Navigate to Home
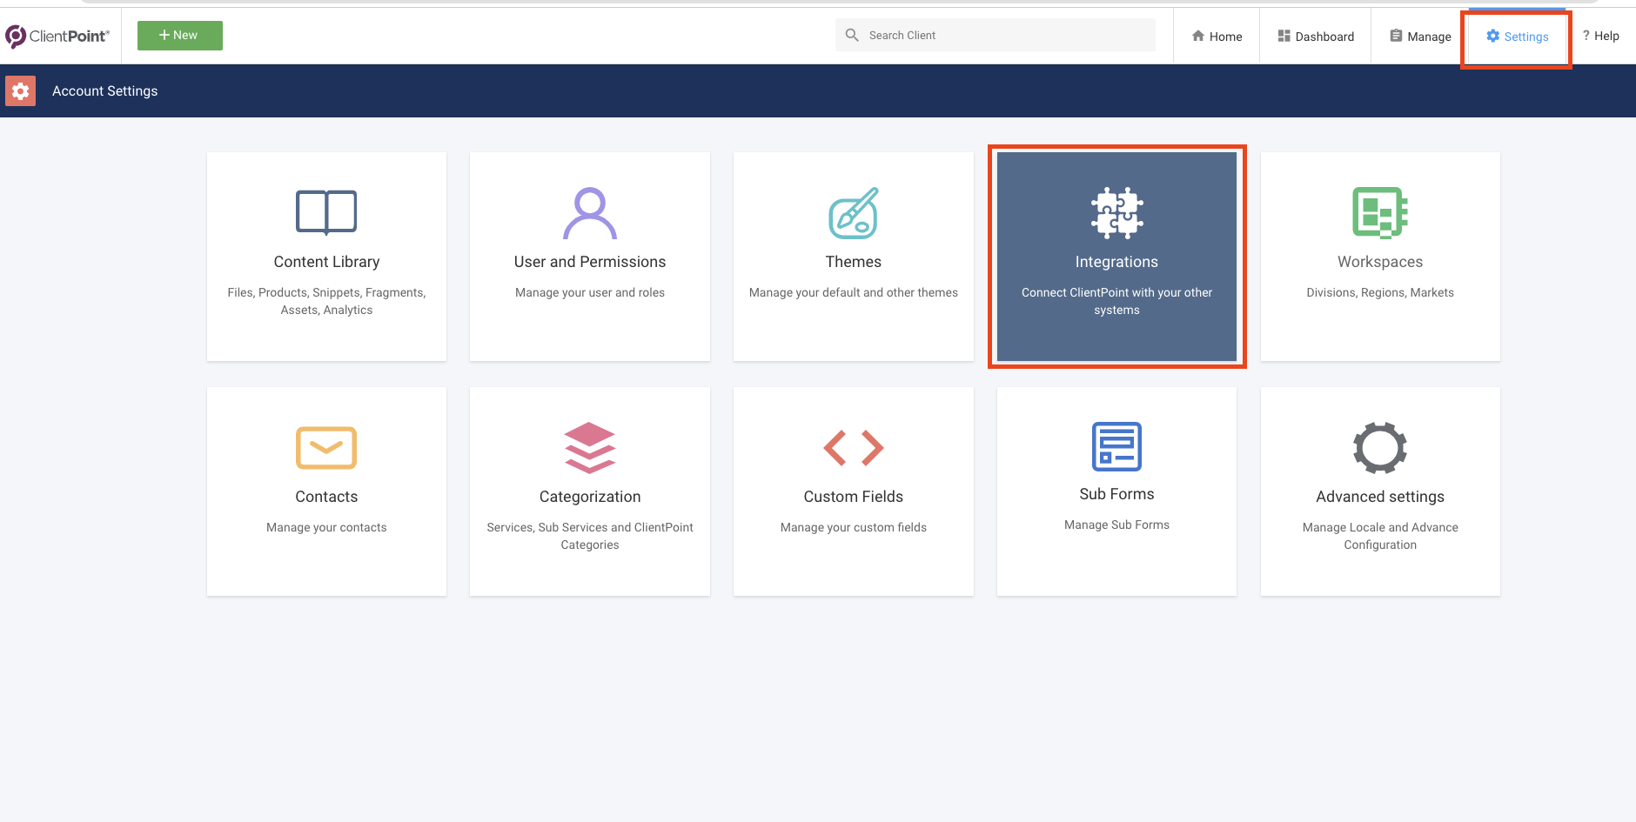Screen dimensions: 1636x822 click(x=1216, y=37)
